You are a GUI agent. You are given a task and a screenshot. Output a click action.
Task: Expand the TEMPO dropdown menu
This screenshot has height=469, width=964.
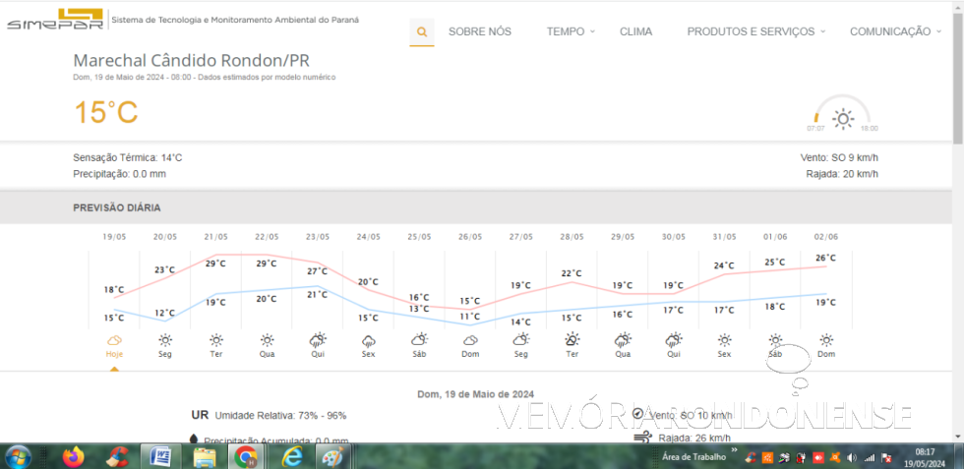(571, 31)
